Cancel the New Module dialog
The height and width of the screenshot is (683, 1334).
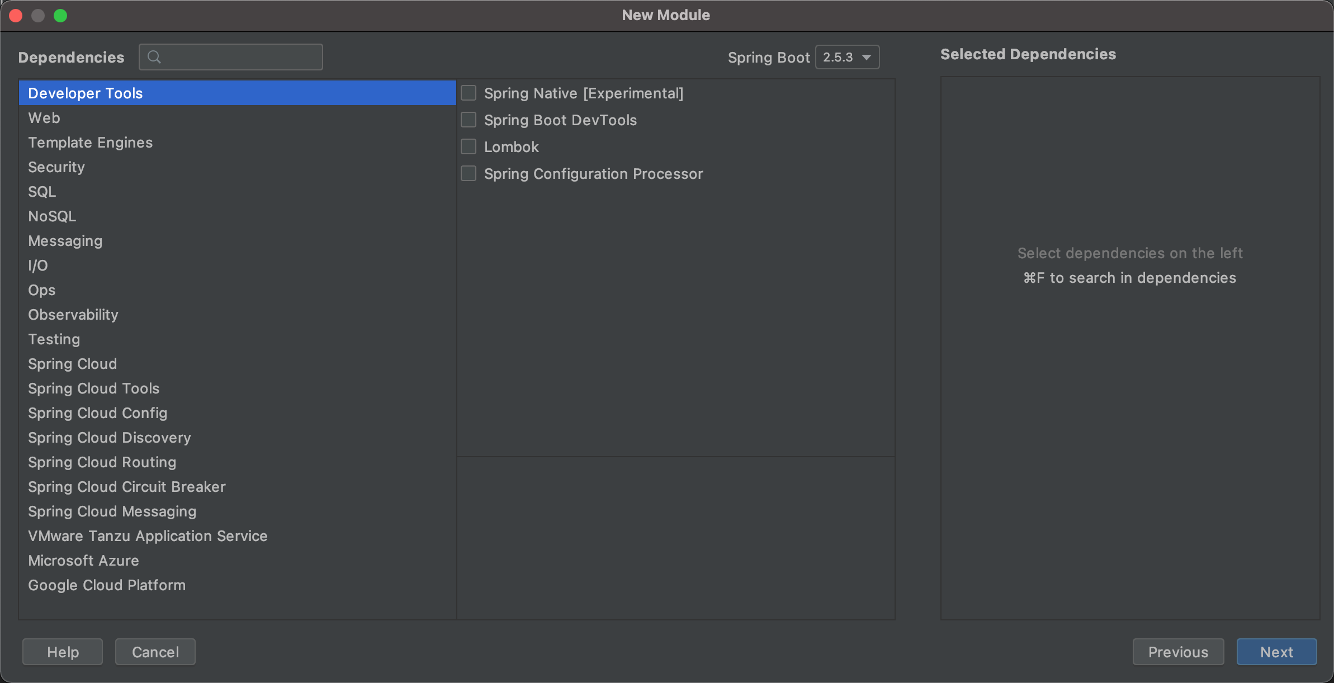[155, 652]
